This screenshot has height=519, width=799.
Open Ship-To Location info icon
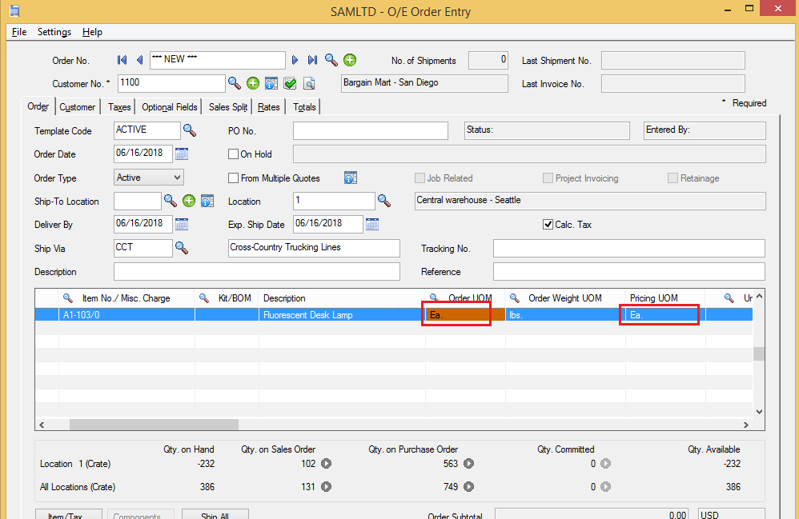tap(207, 201)
